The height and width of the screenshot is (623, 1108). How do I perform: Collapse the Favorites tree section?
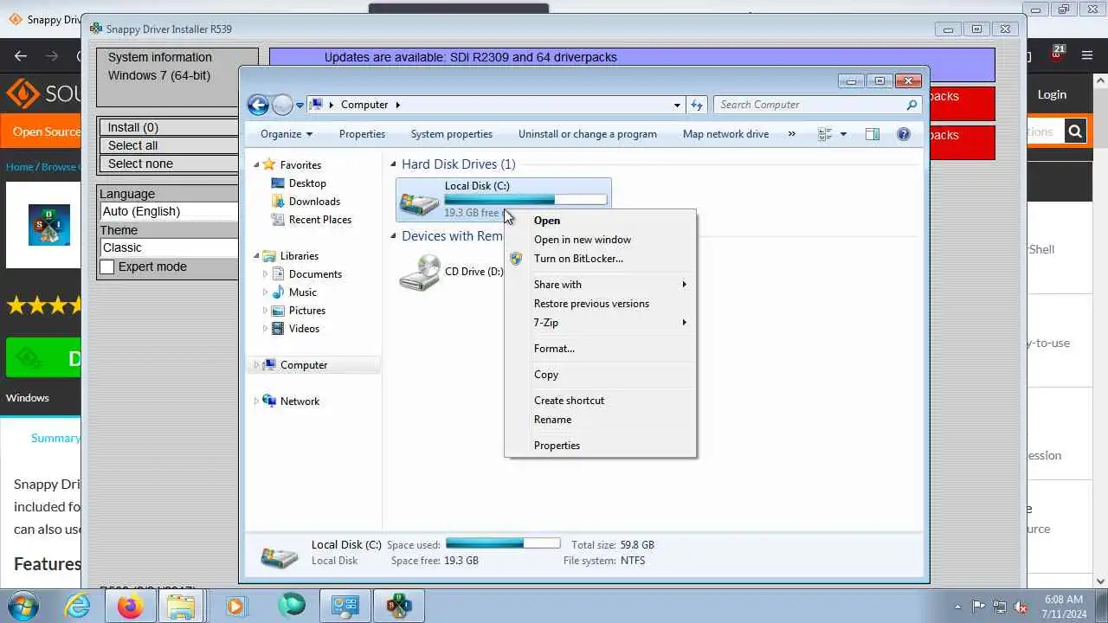point(256,165)
